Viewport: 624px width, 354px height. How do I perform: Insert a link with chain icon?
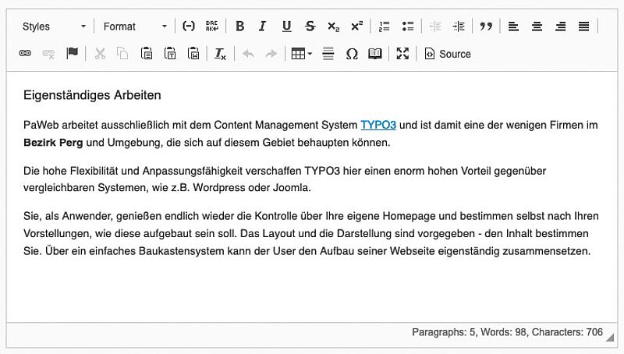click(x=25, y=53)
